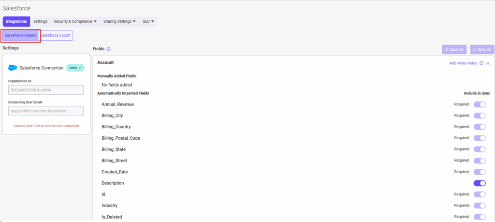
Task: Click Contact your CSM notice text
Action: pyautogui.click(x=46, y=126)
